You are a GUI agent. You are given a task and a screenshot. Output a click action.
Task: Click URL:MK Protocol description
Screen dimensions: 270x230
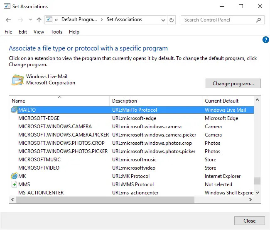pos(131,176)
